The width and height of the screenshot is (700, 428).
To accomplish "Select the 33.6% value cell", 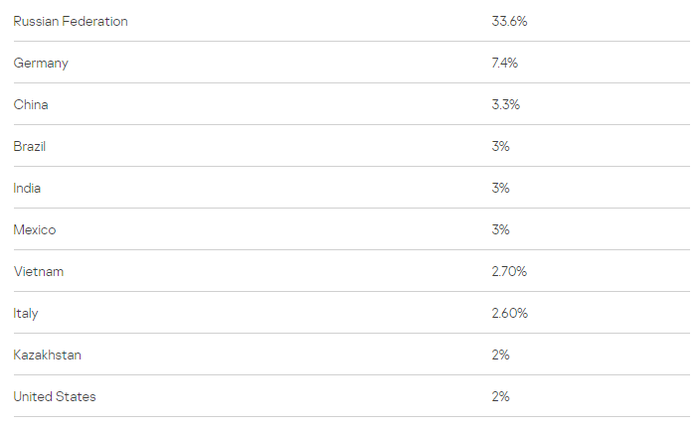I will [x=509, y=22].
